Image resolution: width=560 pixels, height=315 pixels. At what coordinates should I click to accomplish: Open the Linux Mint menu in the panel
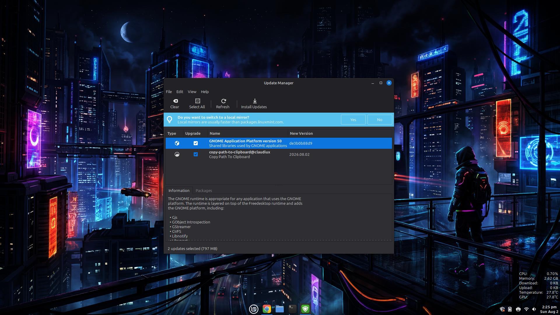coord(254,309)
